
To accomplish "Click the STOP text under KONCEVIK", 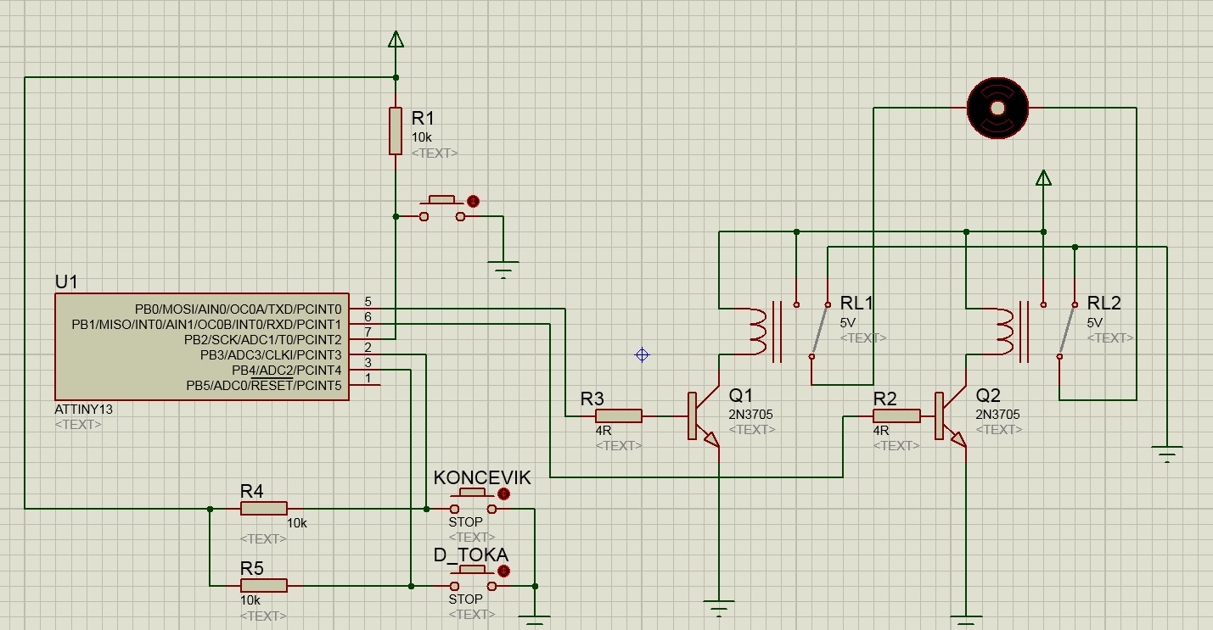I will click(465, 522).
